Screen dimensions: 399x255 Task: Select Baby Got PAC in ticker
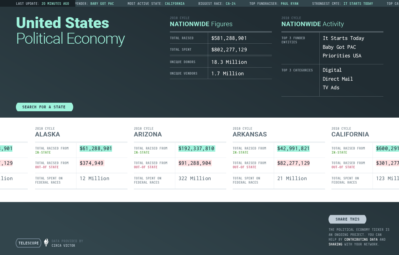pyautogui.click(x=102, y=4)
